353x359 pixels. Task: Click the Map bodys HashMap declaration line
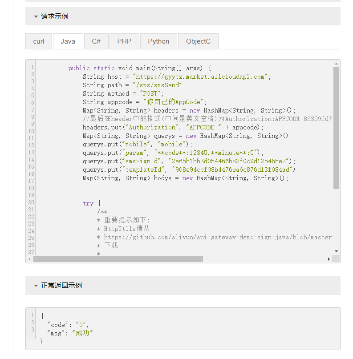(x=186, y=178)
